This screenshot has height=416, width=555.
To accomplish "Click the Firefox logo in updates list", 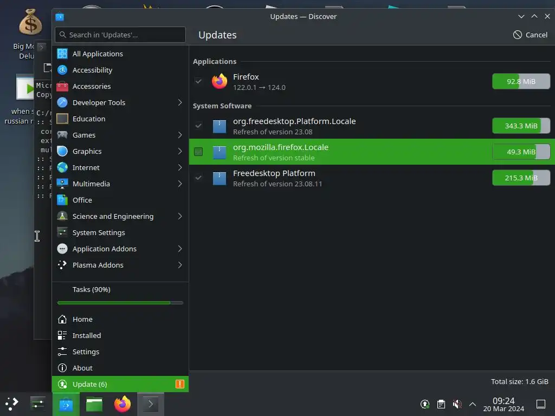I will [x=220, y=81].
